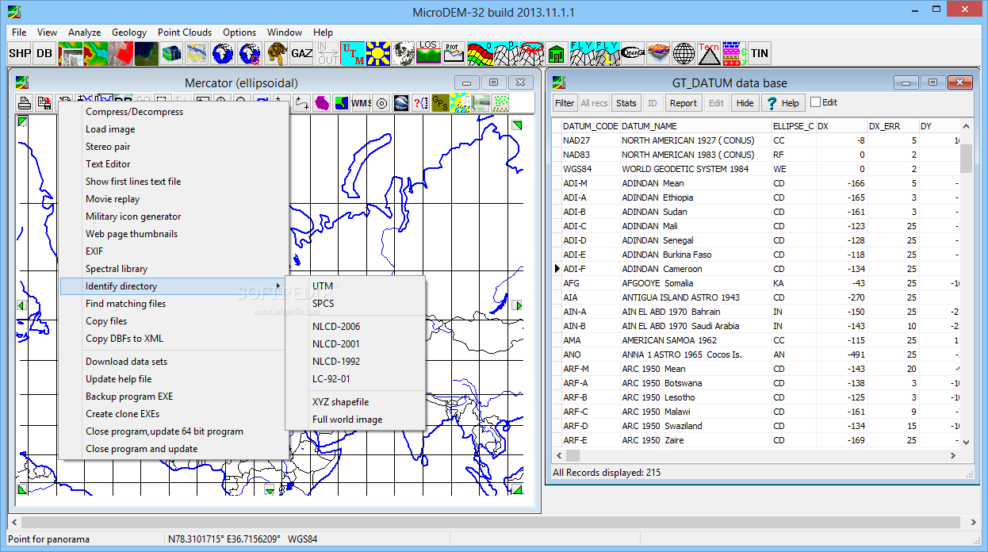Open the Options menu

(239, 33)
